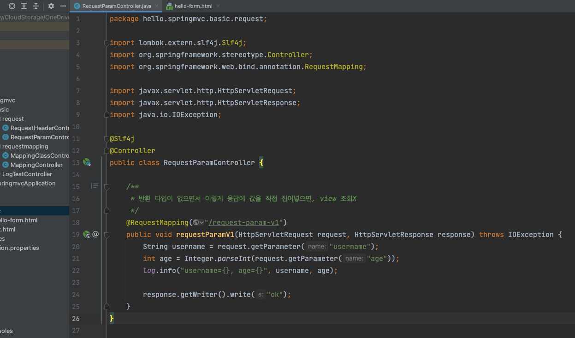Image resolution: width=575 pixels, height=338 pixels.
Task: Click the RequestMapping import name on line 5
Action: [334, 66]
